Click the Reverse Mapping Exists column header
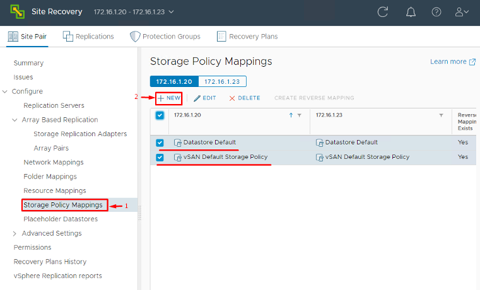Screen dimensions: 480x290 (467, 122)
